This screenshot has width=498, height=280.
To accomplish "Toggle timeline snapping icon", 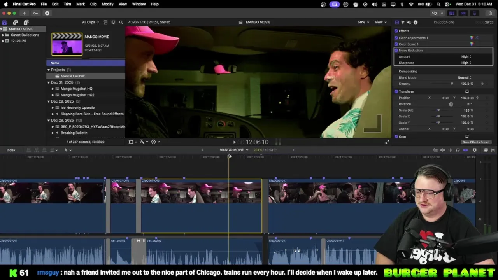I will click(x=465, y=150).
